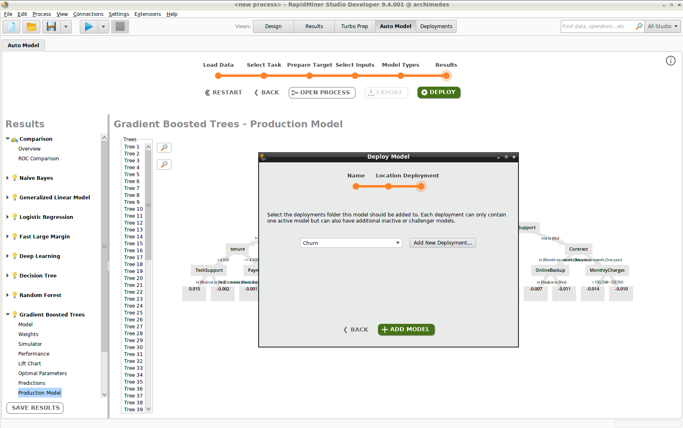The width and height of the screenshot is (683, 428).
Task: Click ADD MODEL in Deploy Model dialog
Action: [x=406, y=330]
